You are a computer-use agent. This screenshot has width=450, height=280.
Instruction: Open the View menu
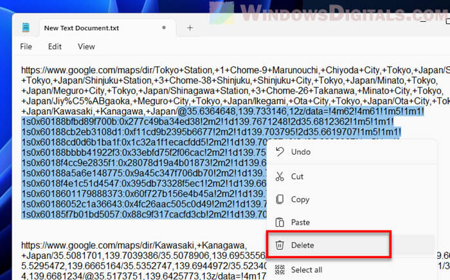tap(86, 46)
